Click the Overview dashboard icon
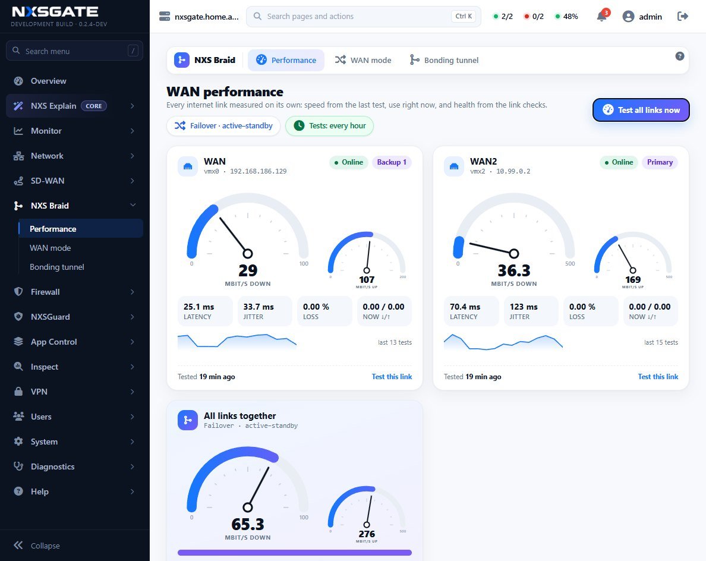 (18, 81)
